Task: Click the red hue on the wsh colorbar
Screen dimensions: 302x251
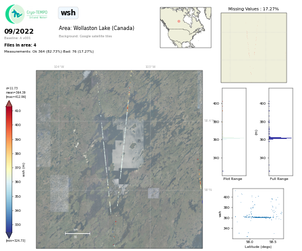Action: 9,114
